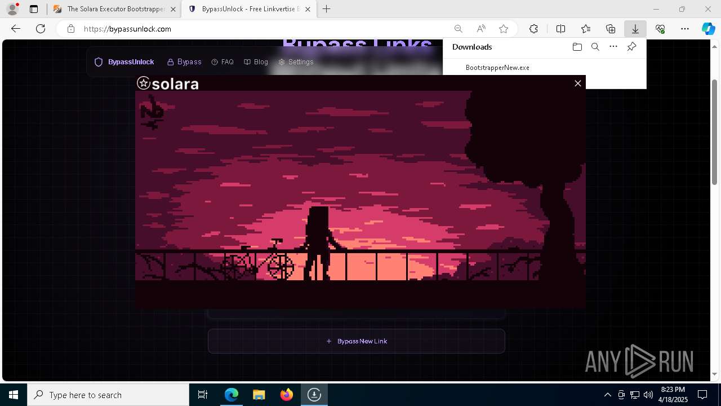Click the Solara logo in the popup
The width and height of the screenshot is (721, 406).
tap(168, 83)
